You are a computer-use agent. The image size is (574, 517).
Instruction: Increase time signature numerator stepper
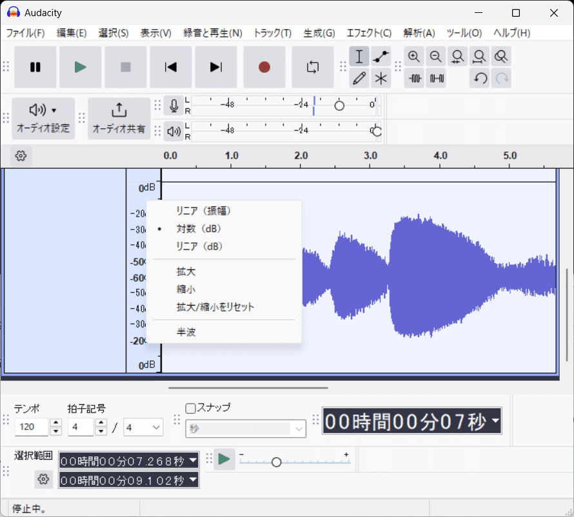click(101, 423)
